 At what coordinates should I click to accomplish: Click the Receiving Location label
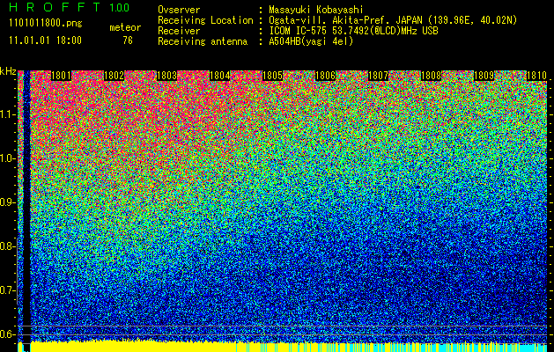(205, 20)
